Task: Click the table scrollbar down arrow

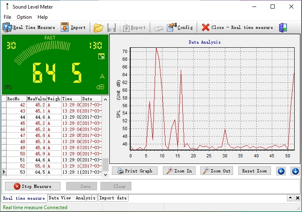Action: pyautogui.click(x=105, y=174)
